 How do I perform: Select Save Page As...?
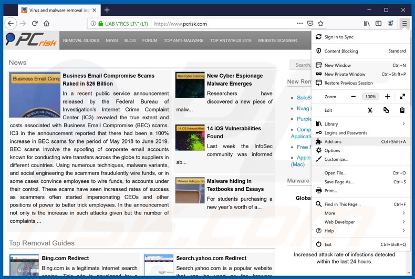coord(361,182)
